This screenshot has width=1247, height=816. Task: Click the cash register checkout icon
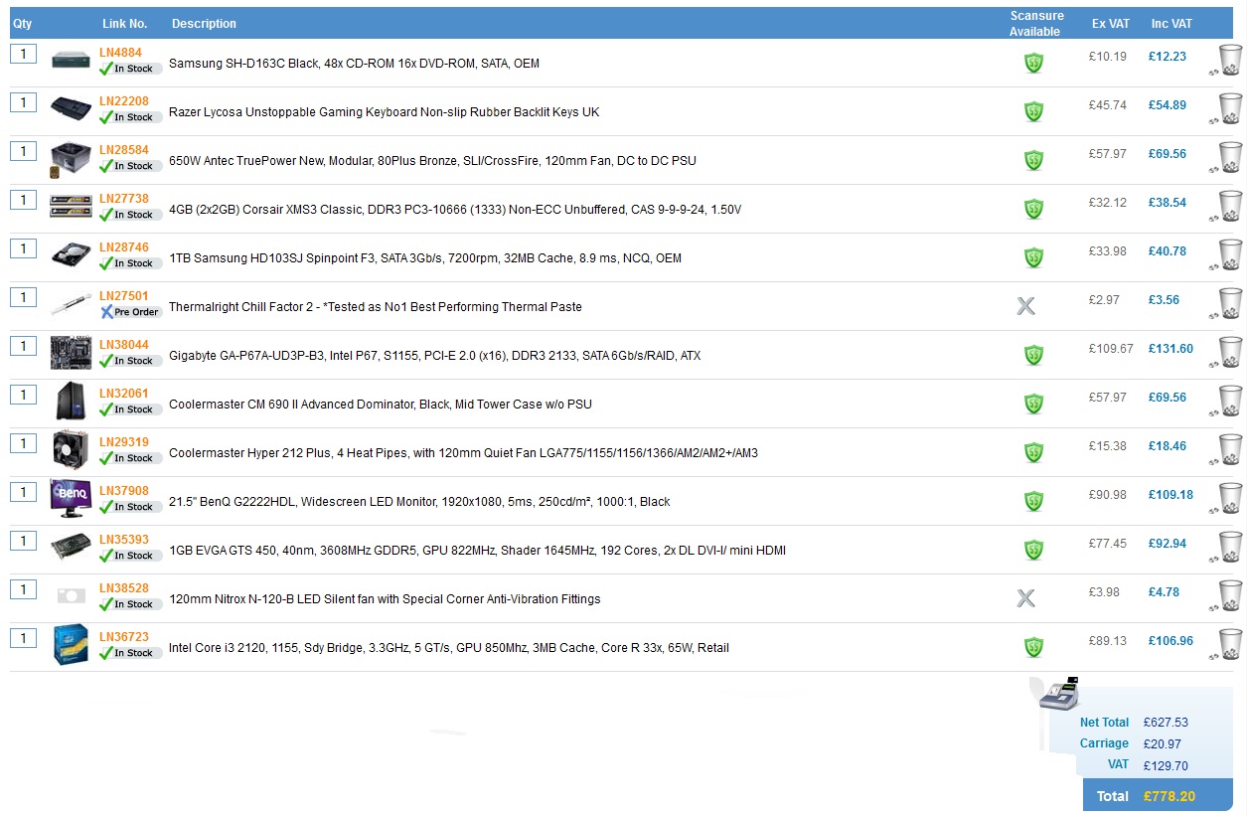coord(1058,693)
